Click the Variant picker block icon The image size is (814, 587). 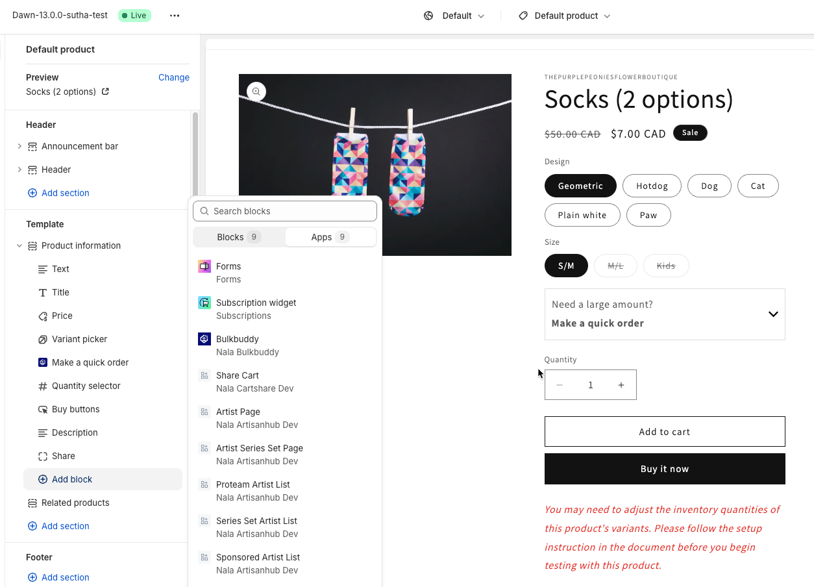(x=43, y=339)
